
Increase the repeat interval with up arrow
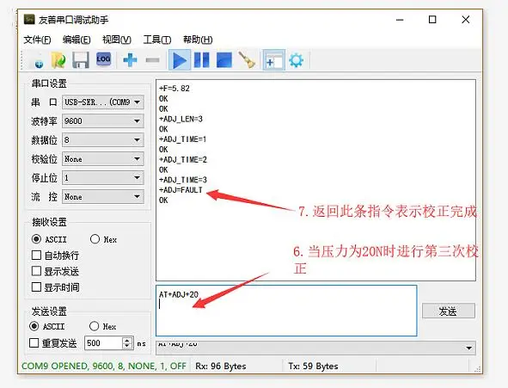point(127,340)
